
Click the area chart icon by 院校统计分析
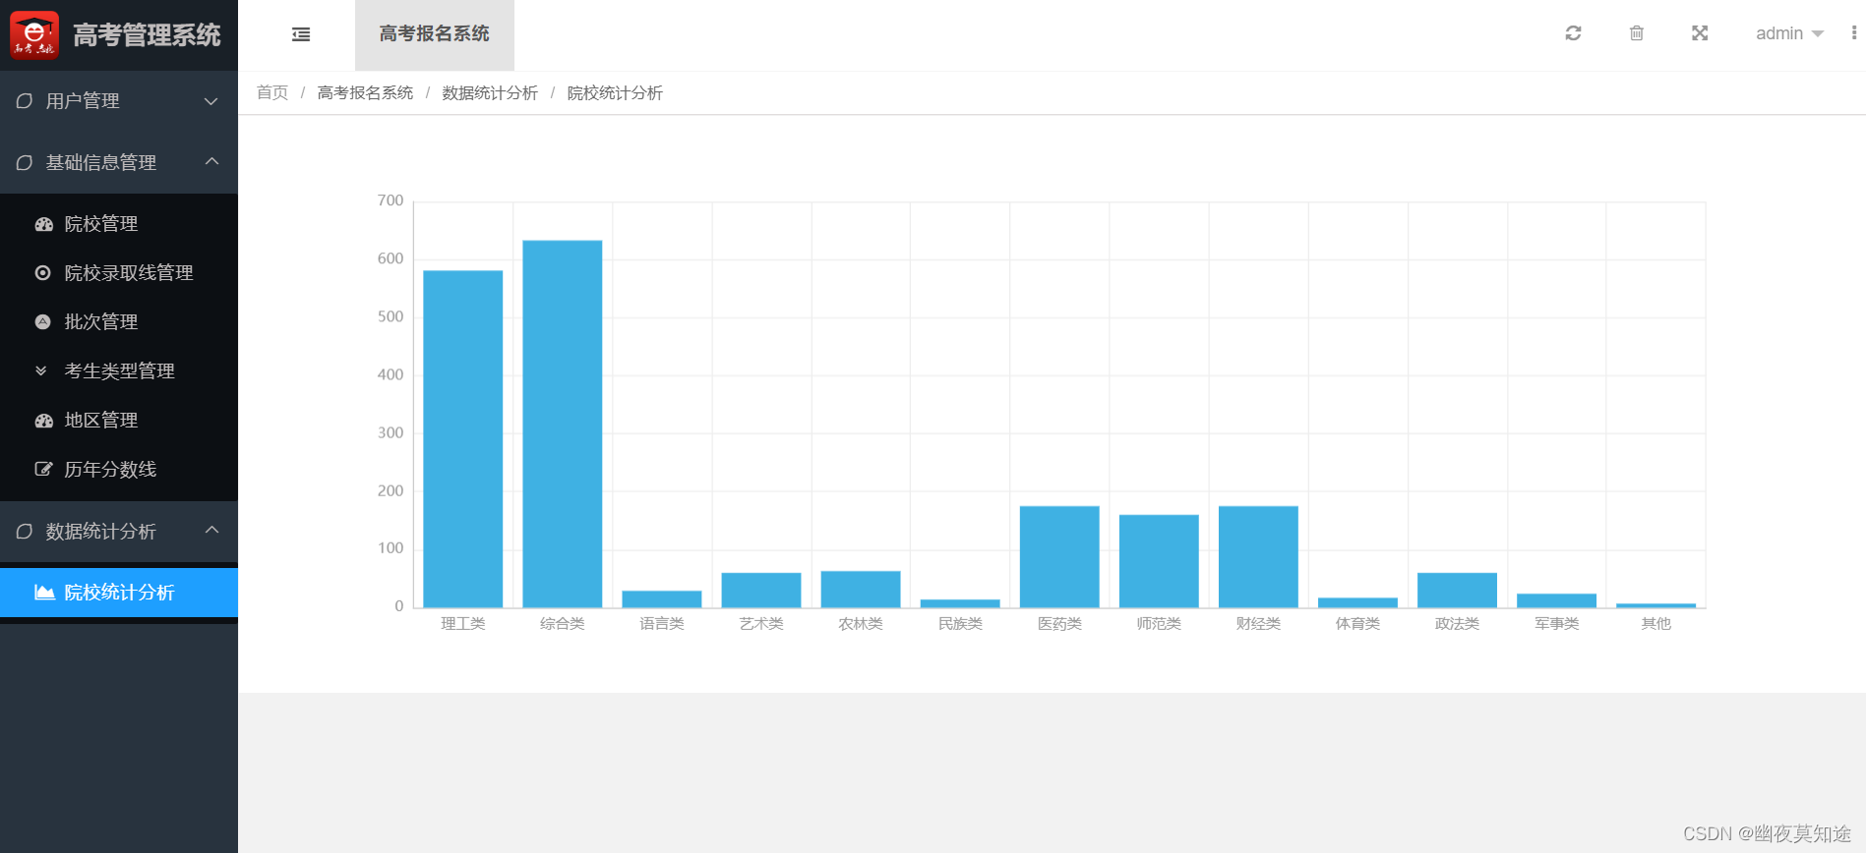coord(44,593)
